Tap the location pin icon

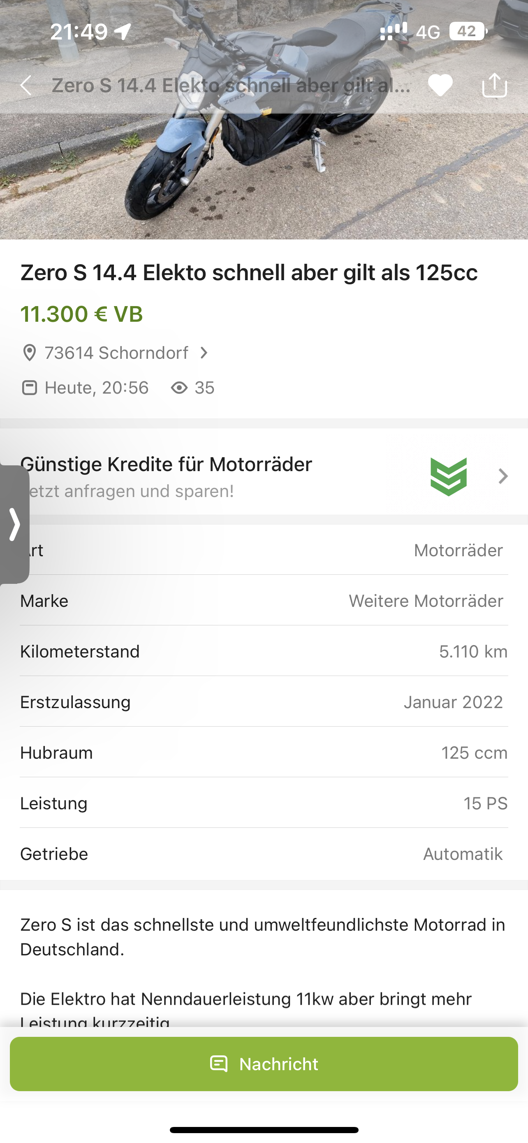click(29, 353)
